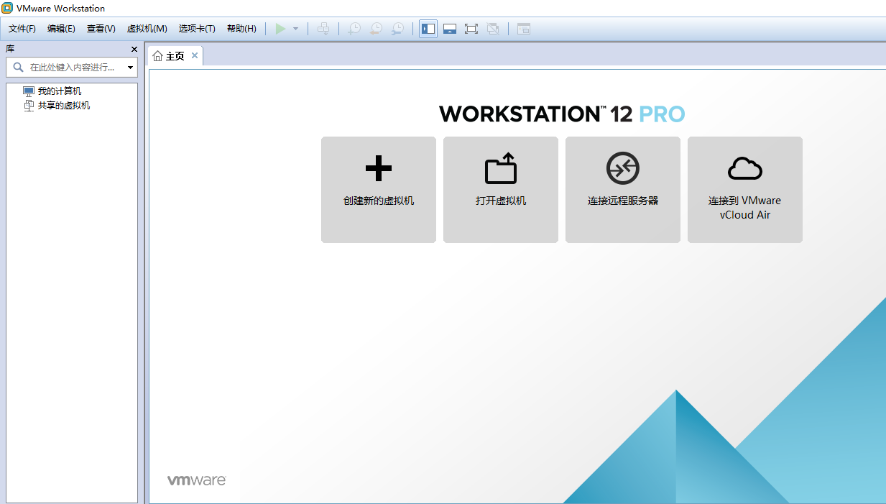Click the 打开虚拟机 tile
886x504 pixels.
click(501, 190)
